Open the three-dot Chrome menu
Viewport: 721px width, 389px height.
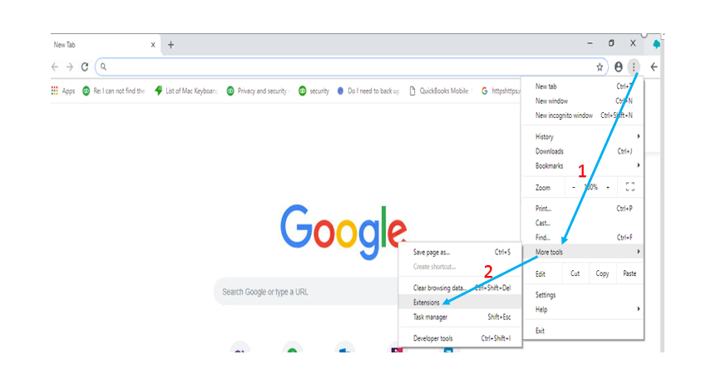[634, 67]
